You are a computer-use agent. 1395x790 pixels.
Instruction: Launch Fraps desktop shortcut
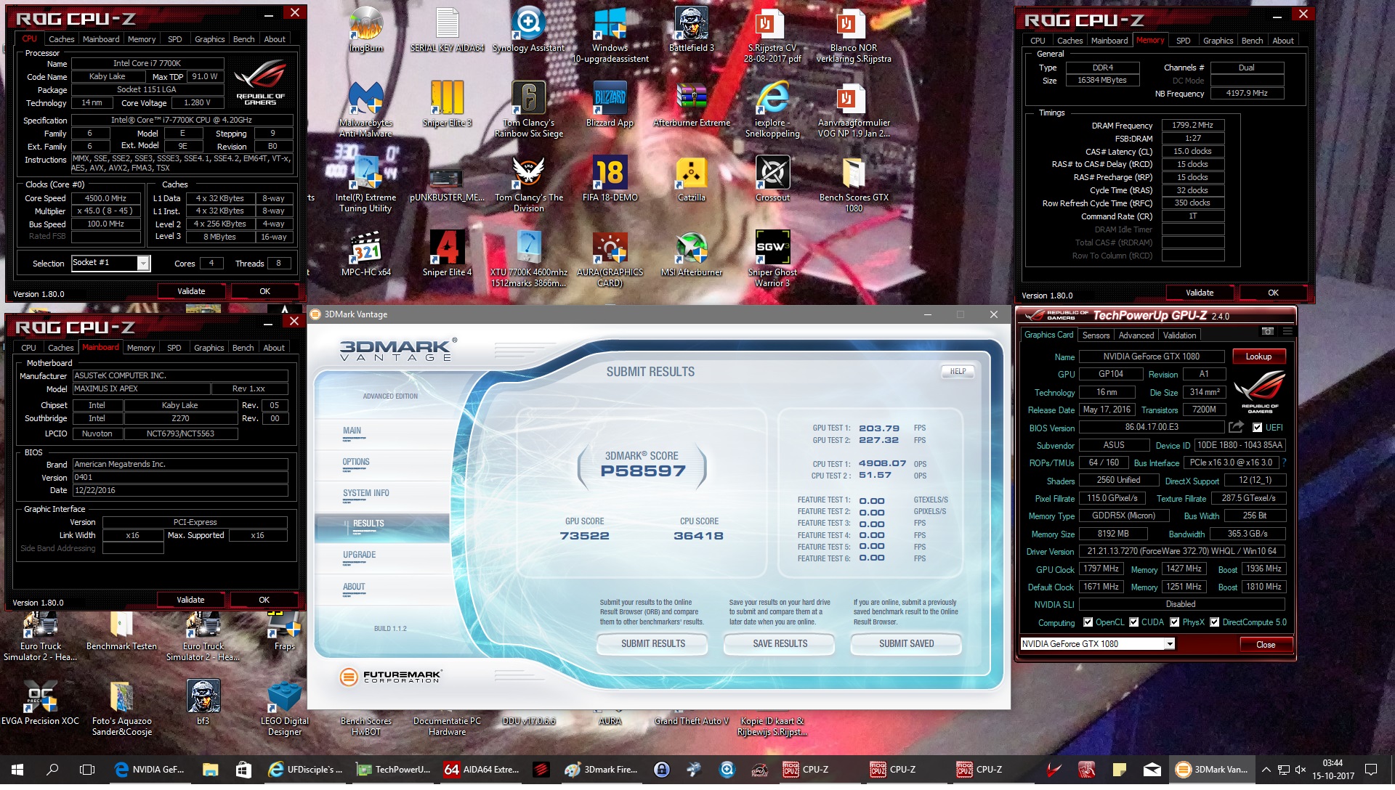click(284, 629)
